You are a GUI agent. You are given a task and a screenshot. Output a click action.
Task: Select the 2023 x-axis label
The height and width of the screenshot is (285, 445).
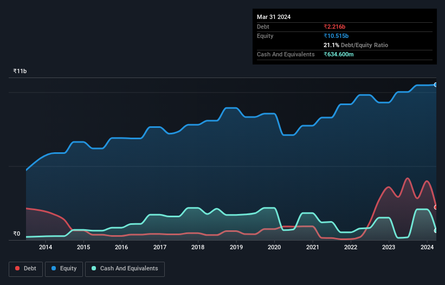(389, 247)
